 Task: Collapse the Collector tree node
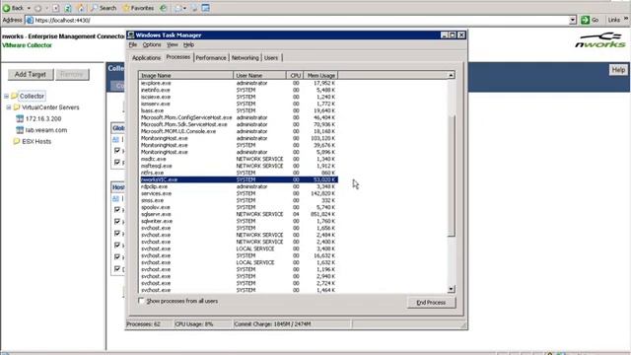[6, 97]
